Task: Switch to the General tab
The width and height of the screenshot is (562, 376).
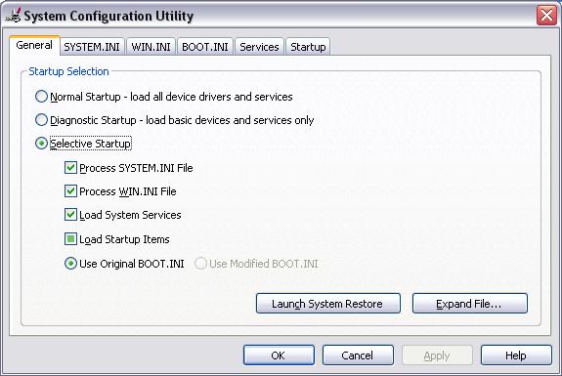Action: (34, 46)
